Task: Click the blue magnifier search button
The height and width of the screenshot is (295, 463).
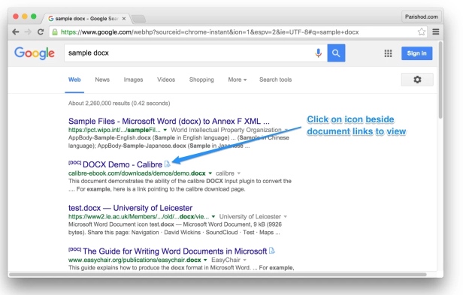Action: (x=336, y=53)
